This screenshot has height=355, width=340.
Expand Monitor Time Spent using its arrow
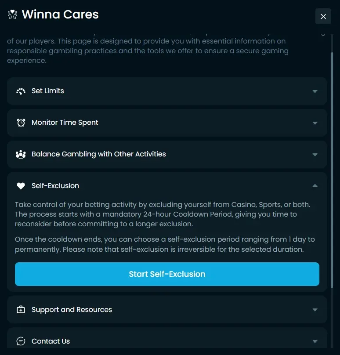(x=315, y=123)
